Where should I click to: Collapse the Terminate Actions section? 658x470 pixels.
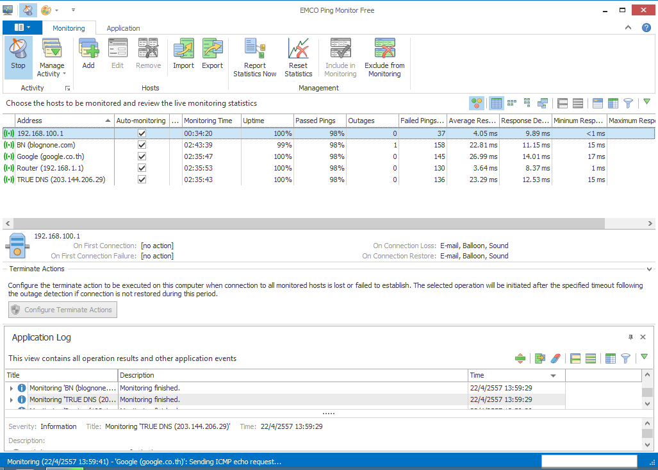click(649, 269)
